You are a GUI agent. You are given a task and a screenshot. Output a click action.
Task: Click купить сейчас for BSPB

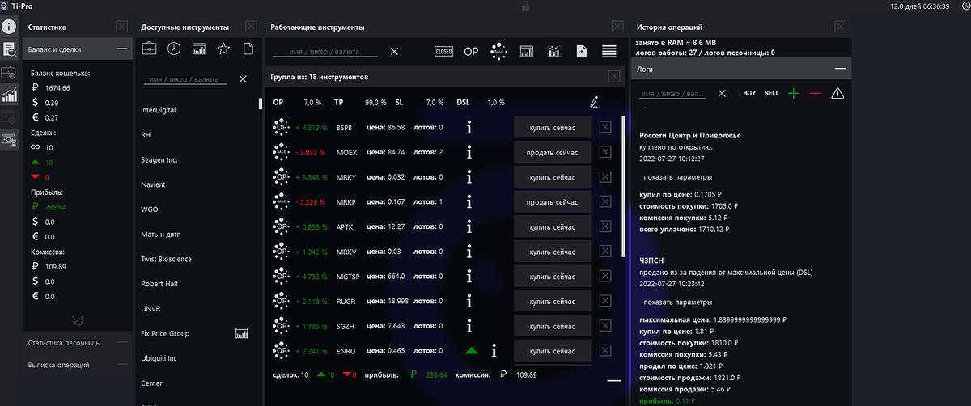[553, 127]
